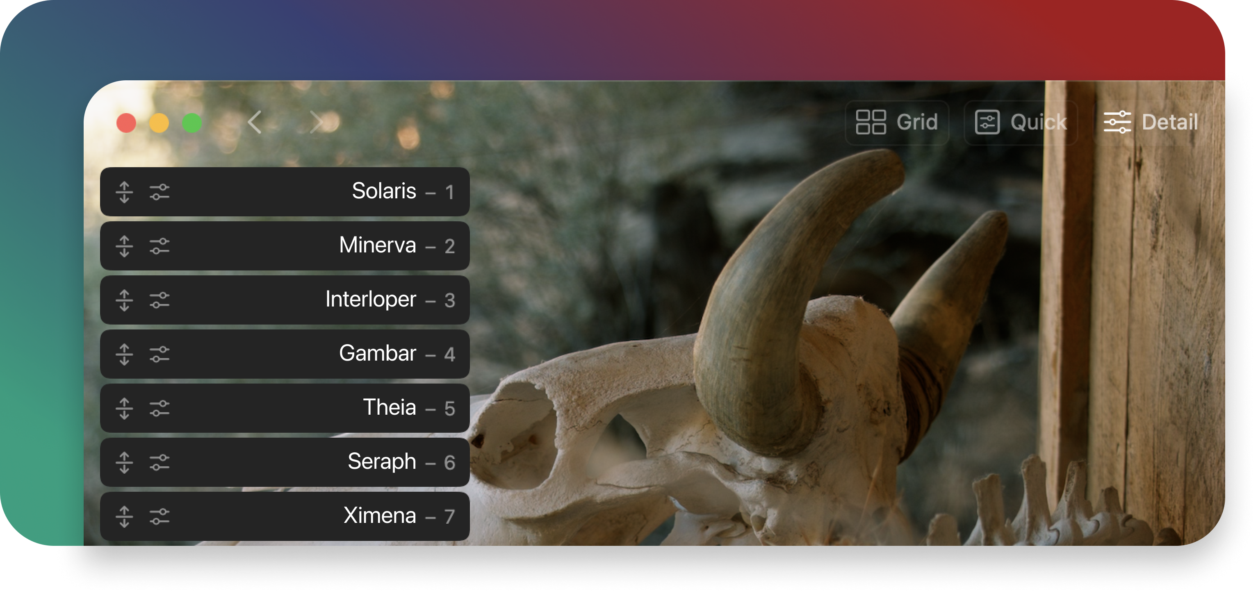1258x595 pixels.
Task: Switch to the Quick view tab
Action: 1021,122
